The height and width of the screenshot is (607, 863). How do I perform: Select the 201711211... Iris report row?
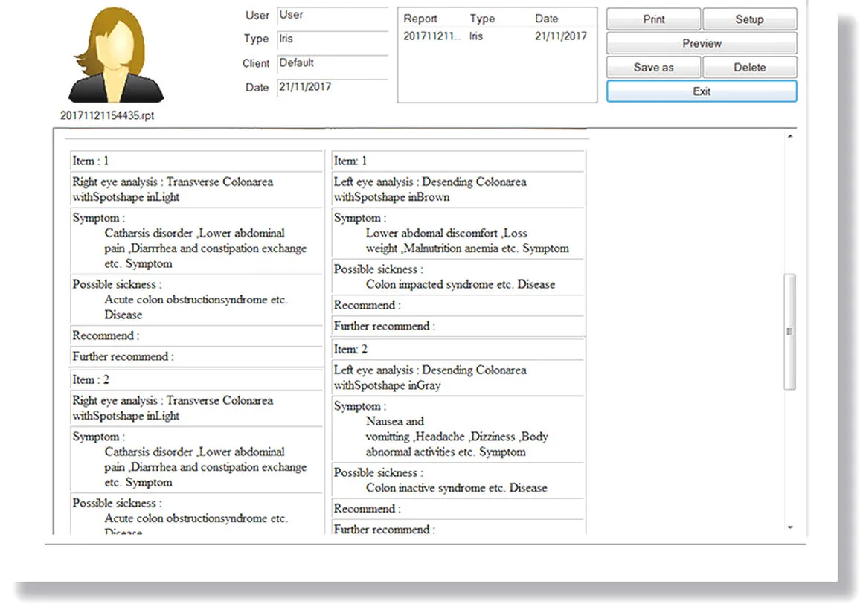(x=496, y=36)
